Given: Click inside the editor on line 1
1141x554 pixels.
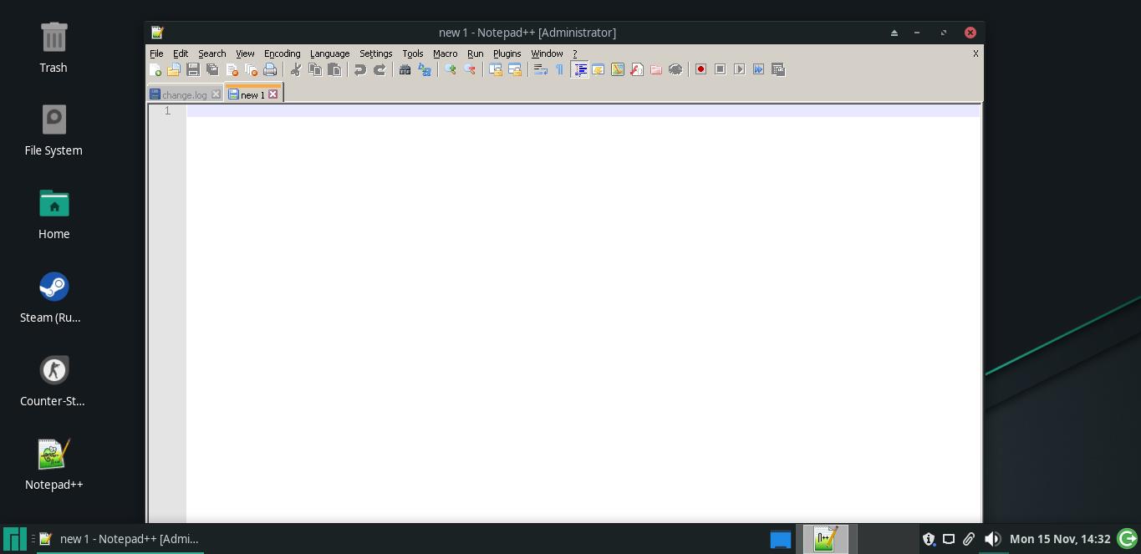Looking at the screenshot, I should pyautogui.click(x=583, y=110).
